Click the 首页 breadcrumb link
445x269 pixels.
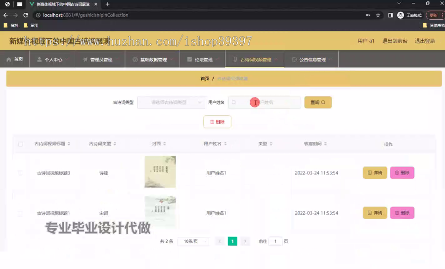click(205, 79)
